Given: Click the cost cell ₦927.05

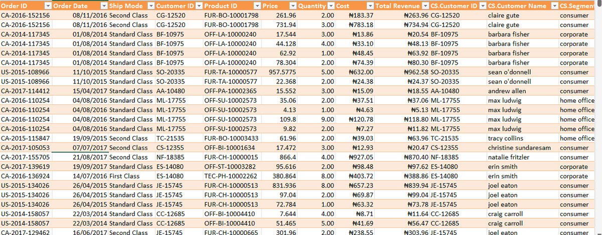Looking at the screenshot, I should (x=355, y=157).
